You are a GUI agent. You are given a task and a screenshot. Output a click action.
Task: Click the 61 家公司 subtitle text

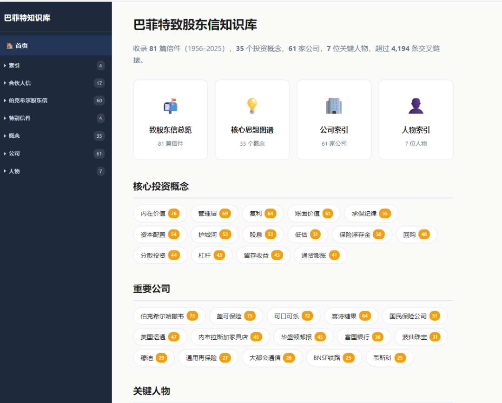(334, 144)
